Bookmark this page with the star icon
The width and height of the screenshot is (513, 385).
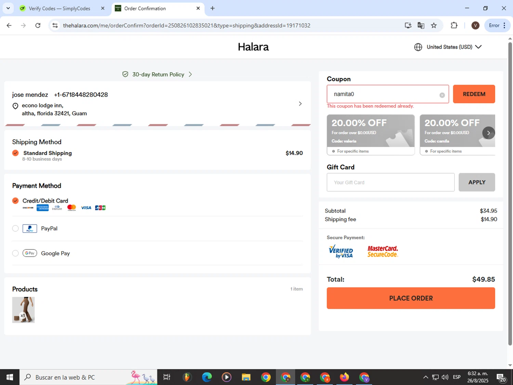click(434, 25)
